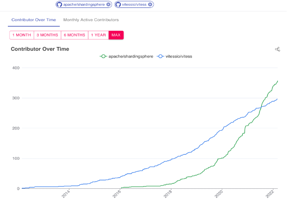Remove the apache/shardingsphere chip

[108, 4]
